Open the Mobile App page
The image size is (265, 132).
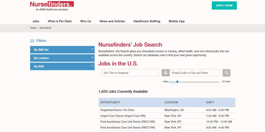tap(177, 21)
